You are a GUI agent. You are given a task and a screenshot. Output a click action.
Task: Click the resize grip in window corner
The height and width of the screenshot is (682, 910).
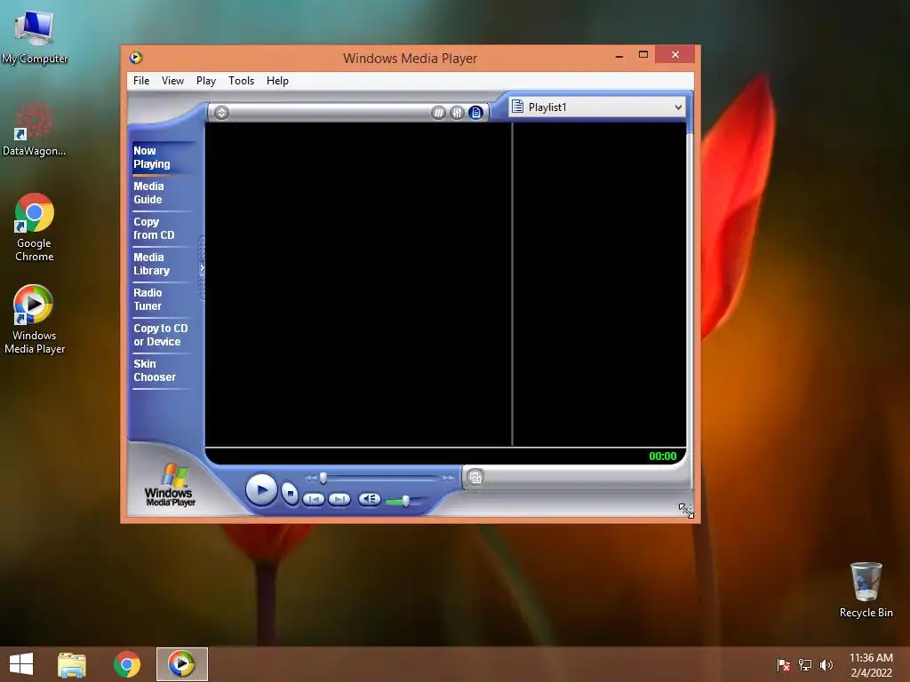click(686, 511)
